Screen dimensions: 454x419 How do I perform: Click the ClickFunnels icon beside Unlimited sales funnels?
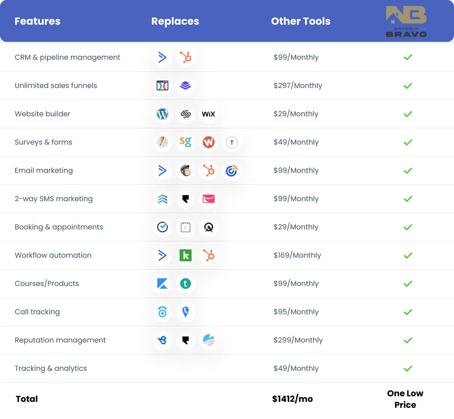[162, 86]
